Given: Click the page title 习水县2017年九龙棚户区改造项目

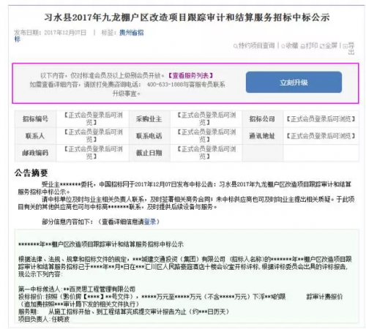Looking at the screenshot, I should (187, 18).
